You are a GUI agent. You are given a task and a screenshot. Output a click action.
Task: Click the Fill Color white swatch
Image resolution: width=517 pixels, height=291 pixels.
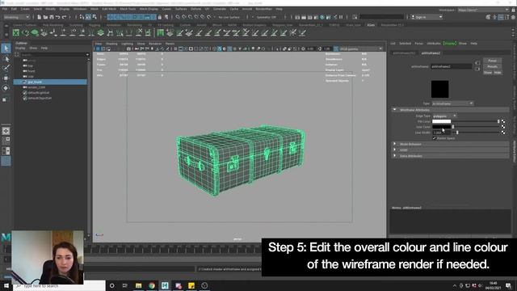(x=441, y=121)
